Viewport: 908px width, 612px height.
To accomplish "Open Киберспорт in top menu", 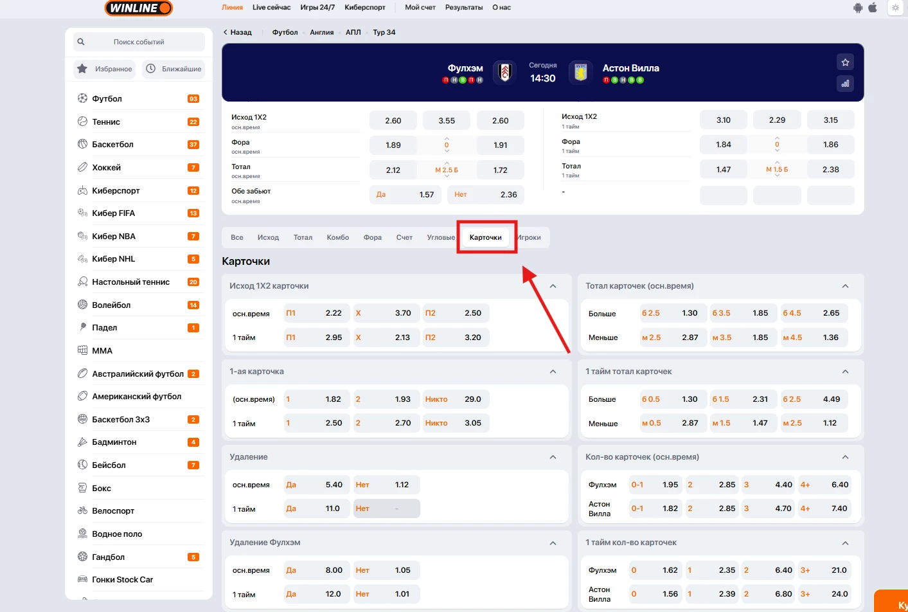I will pos(365,8).
